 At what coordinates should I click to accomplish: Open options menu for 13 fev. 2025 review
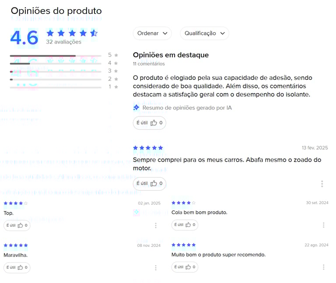(x=322, y=184)
